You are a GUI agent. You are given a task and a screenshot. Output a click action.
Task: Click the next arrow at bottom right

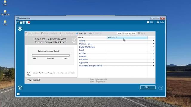pos(161,88)
